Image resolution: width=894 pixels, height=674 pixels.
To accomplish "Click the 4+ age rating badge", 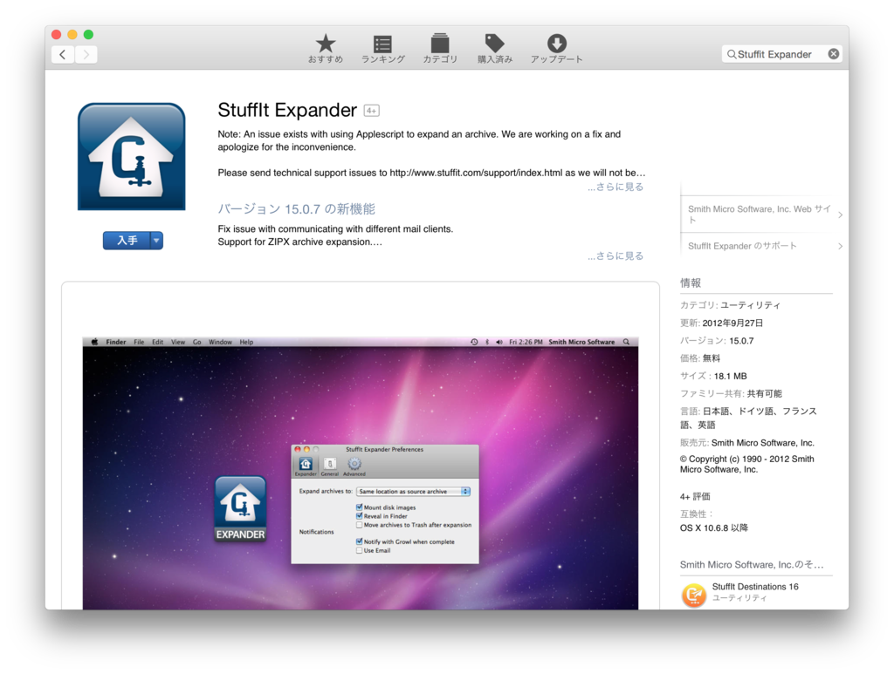I will 372,111.
